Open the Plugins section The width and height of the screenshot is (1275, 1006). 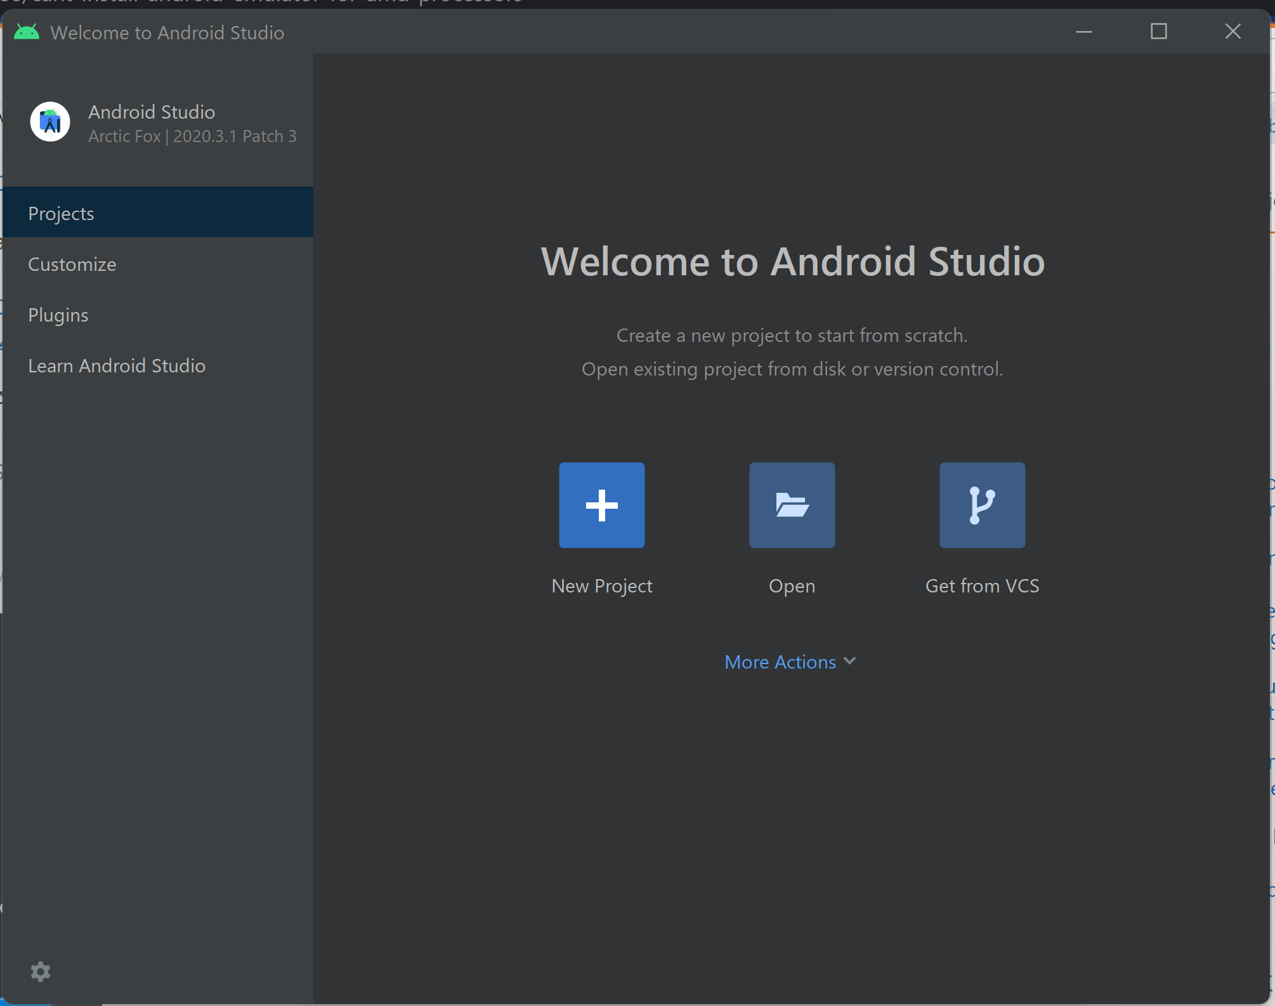click(x=58, y=315)
